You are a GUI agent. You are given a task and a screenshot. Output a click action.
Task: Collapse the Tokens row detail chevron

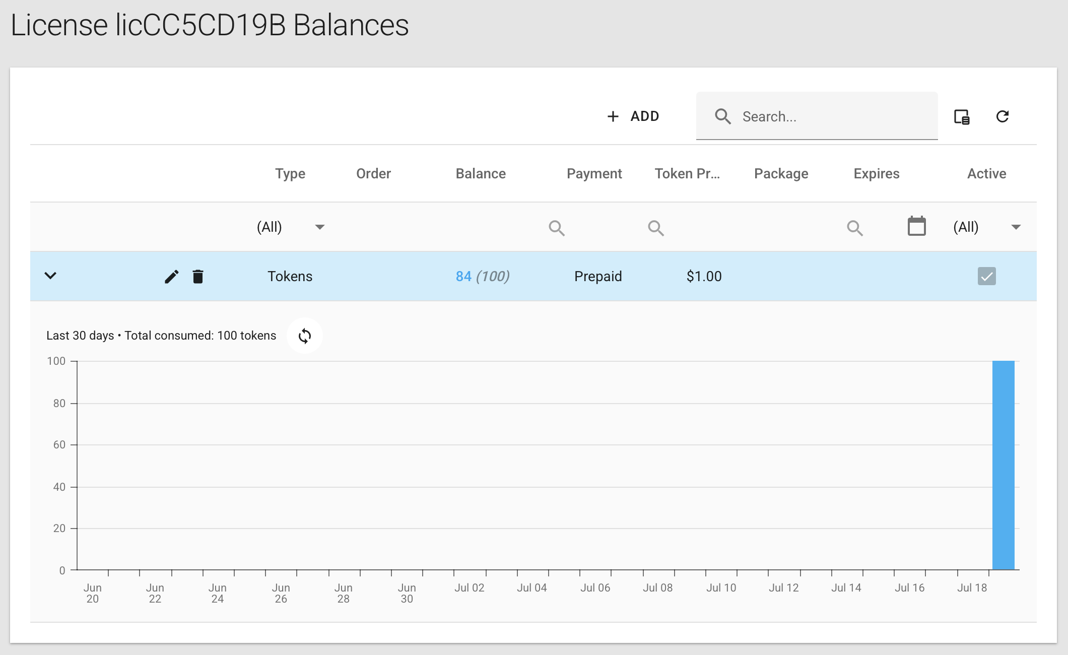click(50, 276)
